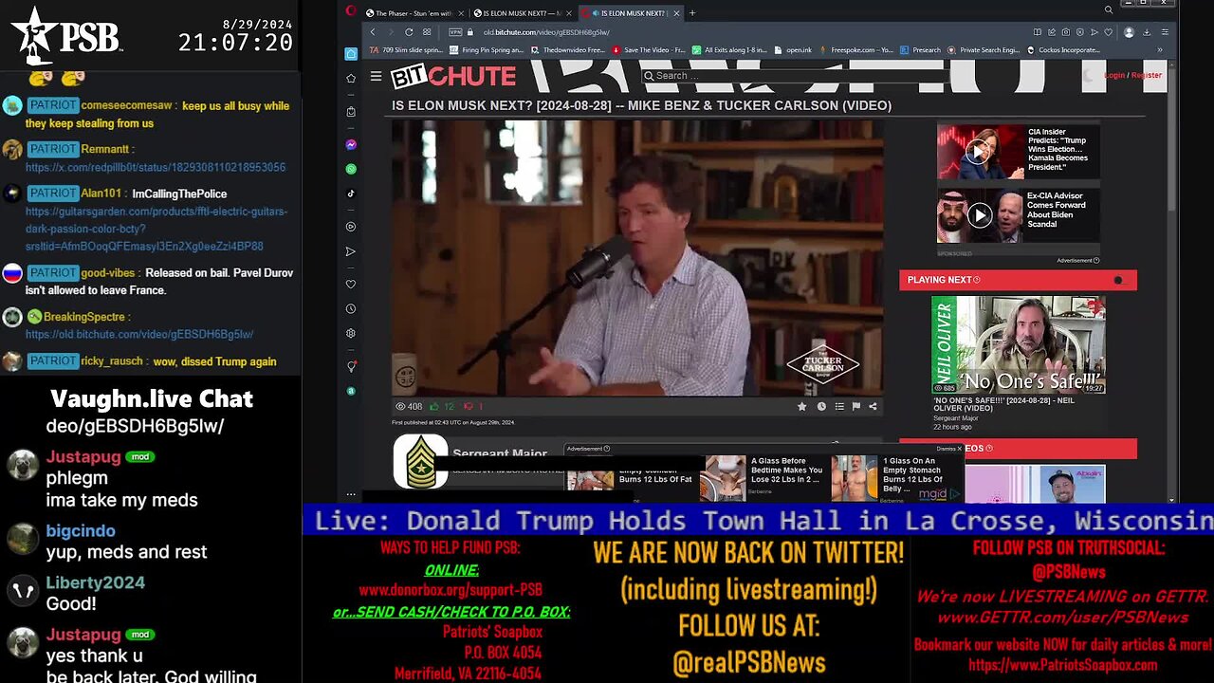Open browser downloads icon
Screen dimensions: 1214x683
coord(1147,32)
